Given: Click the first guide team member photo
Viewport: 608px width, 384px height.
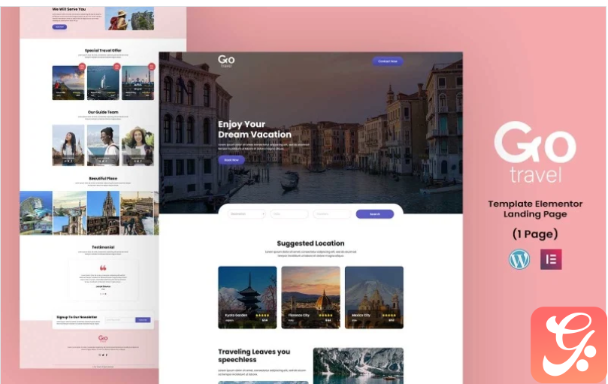Looking at the screenshot, I should coord(68,145).
